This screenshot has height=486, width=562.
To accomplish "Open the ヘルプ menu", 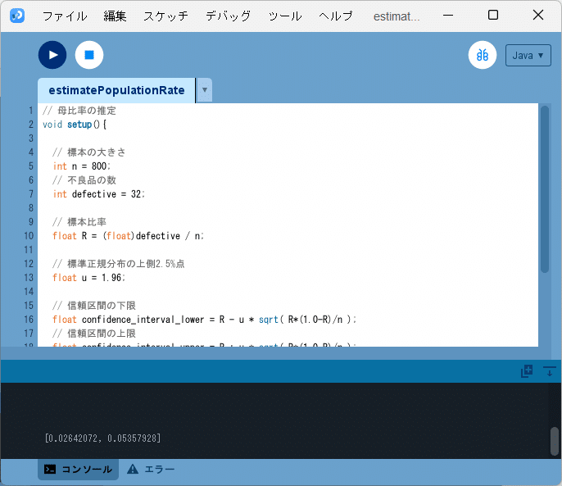I will click(x=336, y=16).
